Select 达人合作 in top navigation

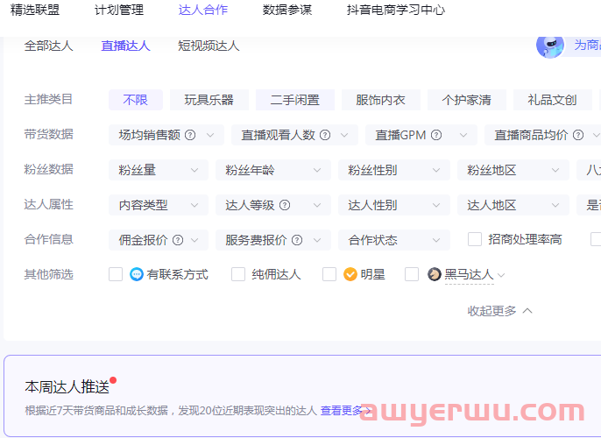click(x=203, y=10)
